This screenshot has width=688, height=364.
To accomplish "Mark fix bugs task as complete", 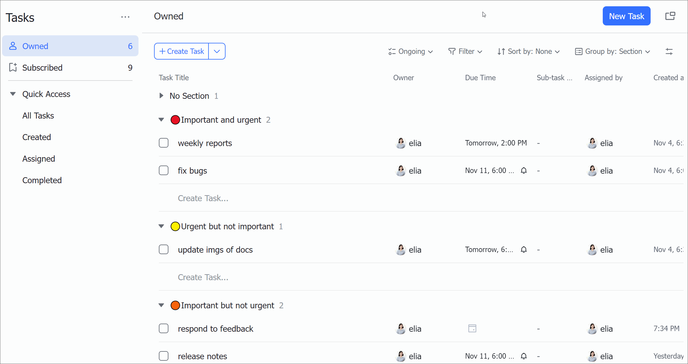I will click(x=164, y=171).
